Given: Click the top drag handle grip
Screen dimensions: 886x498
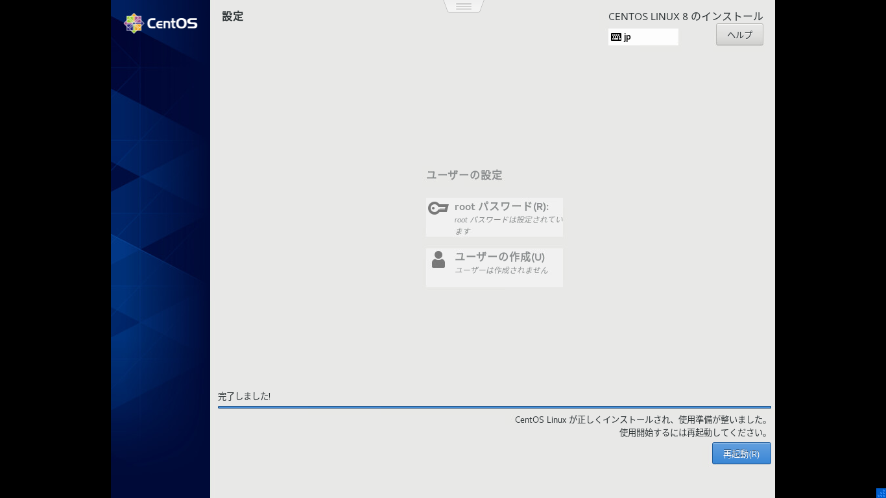Looking at the screenshot, I should [464, 6].
